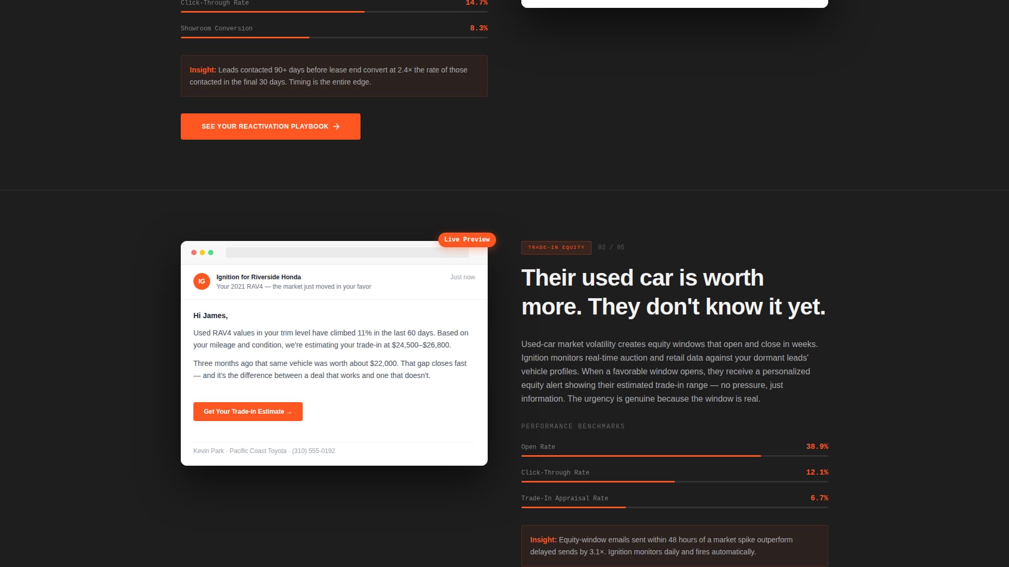Click the Performance Benchmarks label
1009x567 pixels.
573,426
